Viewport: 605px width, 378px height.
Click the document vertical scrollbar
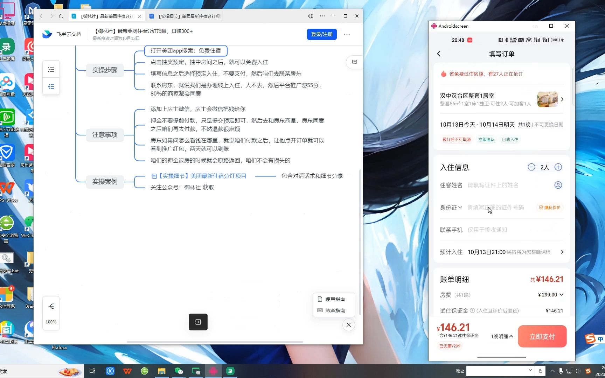pyautogui.click(x=360, y=241)
